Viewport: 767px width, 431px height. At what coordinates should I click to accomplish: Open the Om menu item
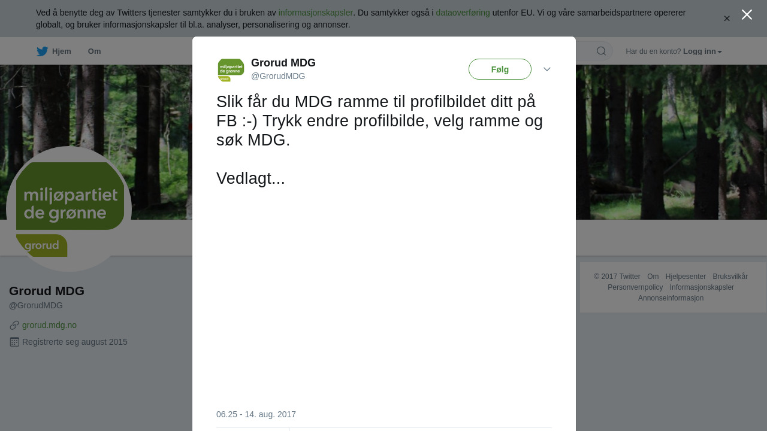pyautogui.click(x=94, y=51)
